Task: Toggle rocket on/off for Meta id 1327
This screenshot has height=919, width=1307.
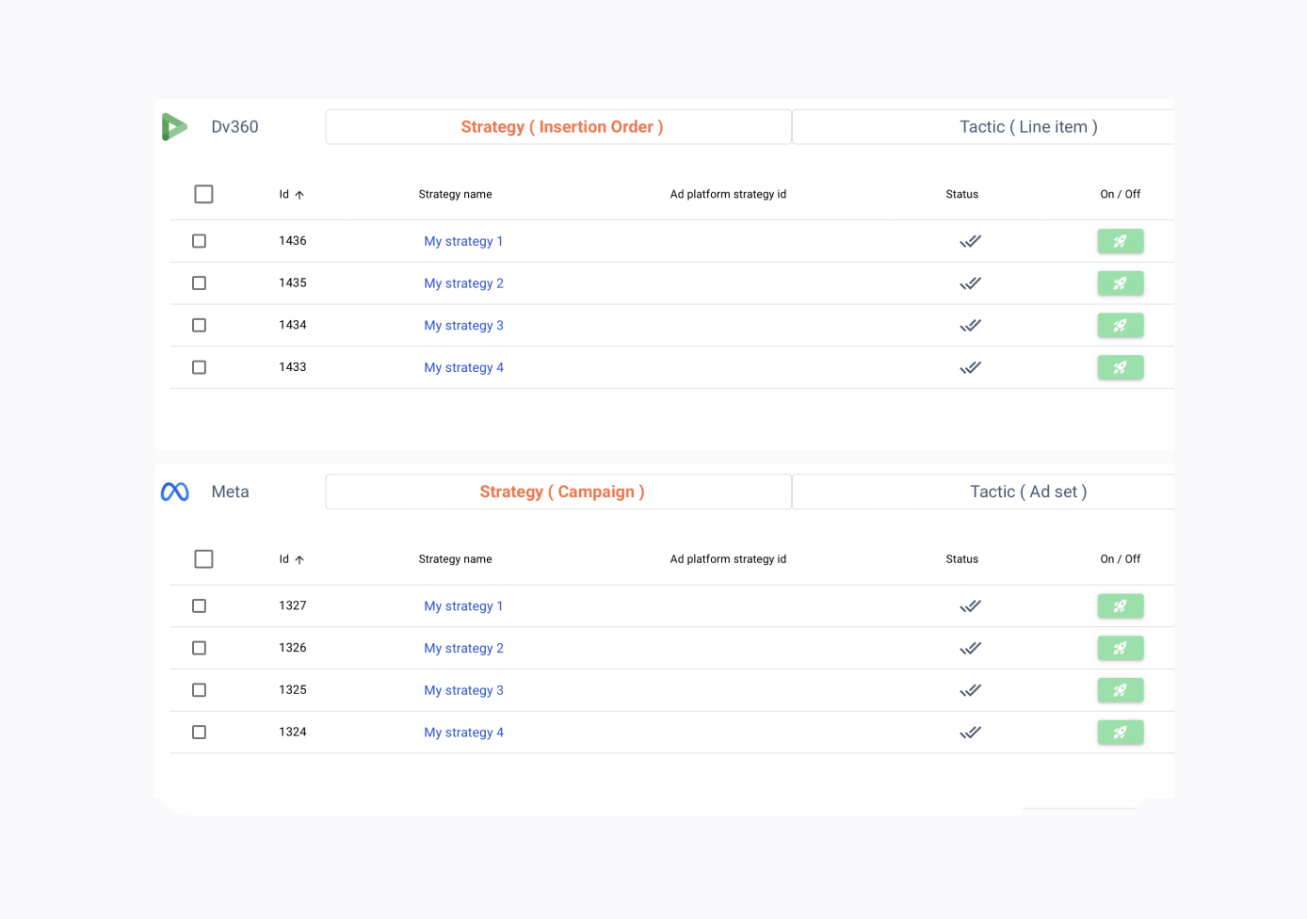Action: (x=1120, y=606)
